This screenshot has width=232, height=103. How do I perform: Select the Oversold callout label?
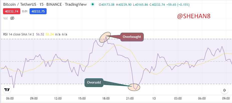(x=94, y=82)
